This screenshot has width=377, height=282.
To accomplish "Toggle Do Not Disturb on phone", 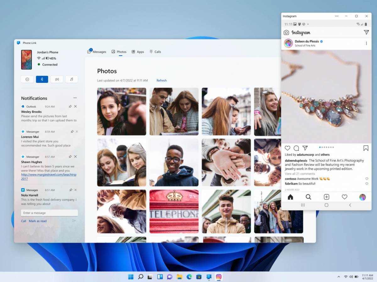I will pos(27,79).
